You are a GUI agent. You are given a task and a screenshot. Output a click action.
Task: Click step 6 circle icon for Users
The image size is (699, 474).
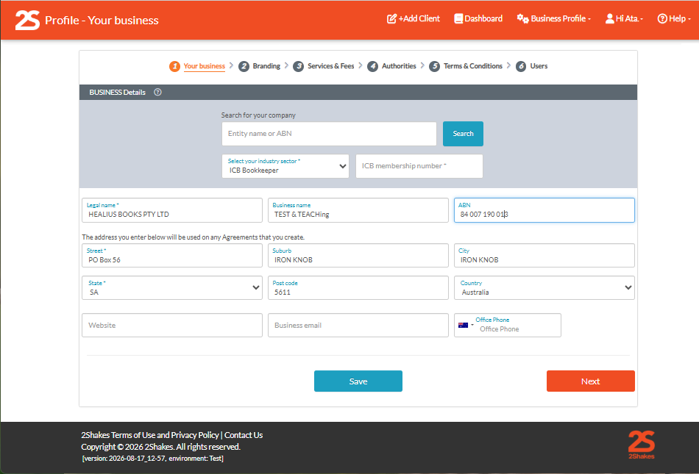(521, 66)
